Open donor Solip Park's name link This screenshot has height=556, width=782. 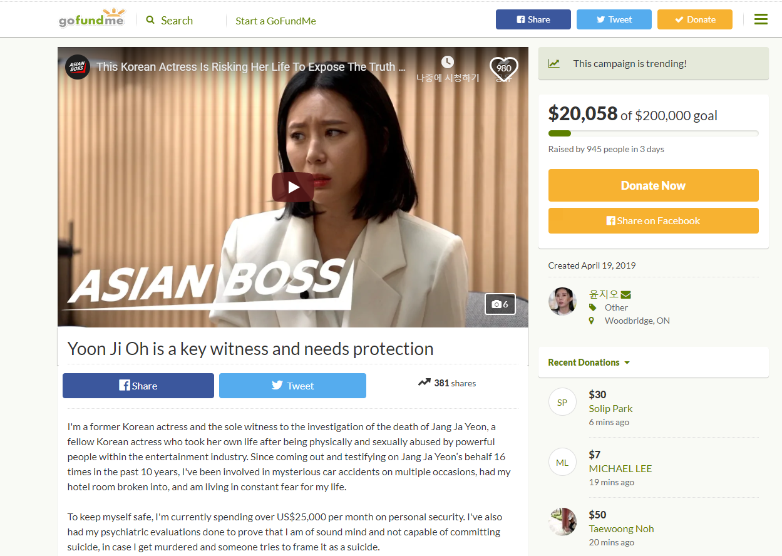(610, 408)
